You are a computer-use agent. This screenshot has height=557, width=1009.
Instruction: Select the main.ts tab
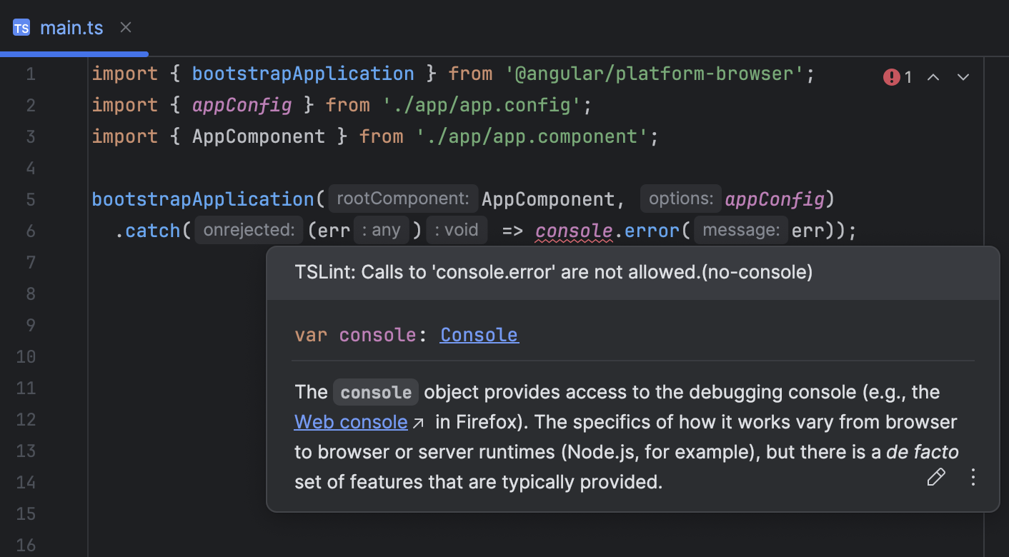tap(71, 28)
